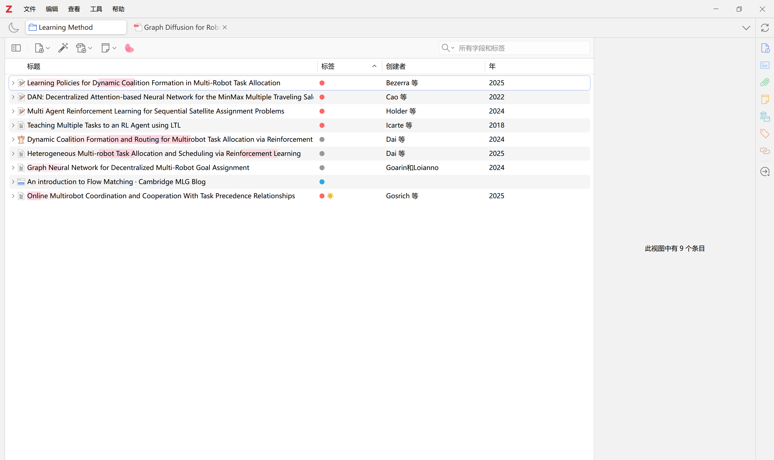Toggle dark mode with the moon icon
The image size is (774, 460).
14,27
